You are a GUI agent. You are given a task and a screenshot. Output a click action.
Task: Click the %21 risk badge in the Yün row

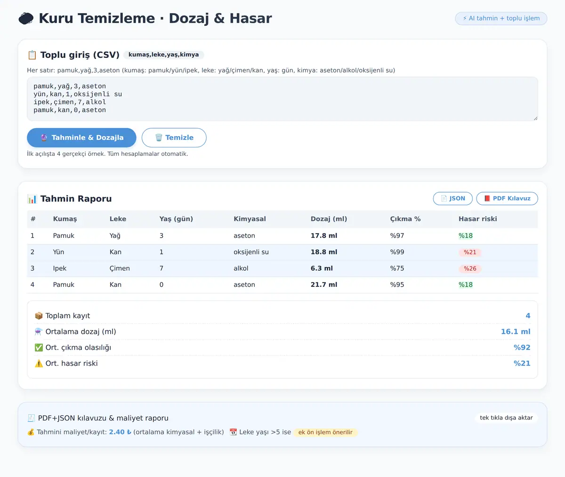click(x=470, y=252)
